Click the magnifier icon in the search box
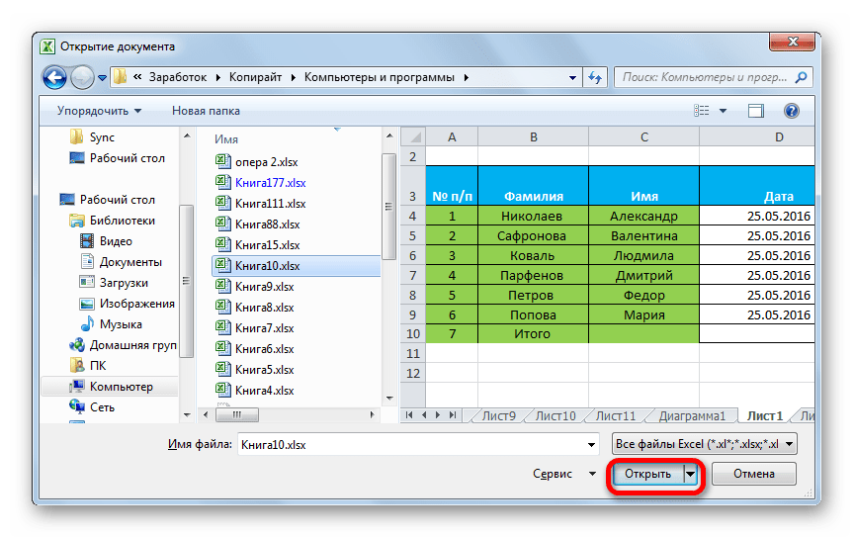Screen dimensions: 854x538 [x=801, y=77]
